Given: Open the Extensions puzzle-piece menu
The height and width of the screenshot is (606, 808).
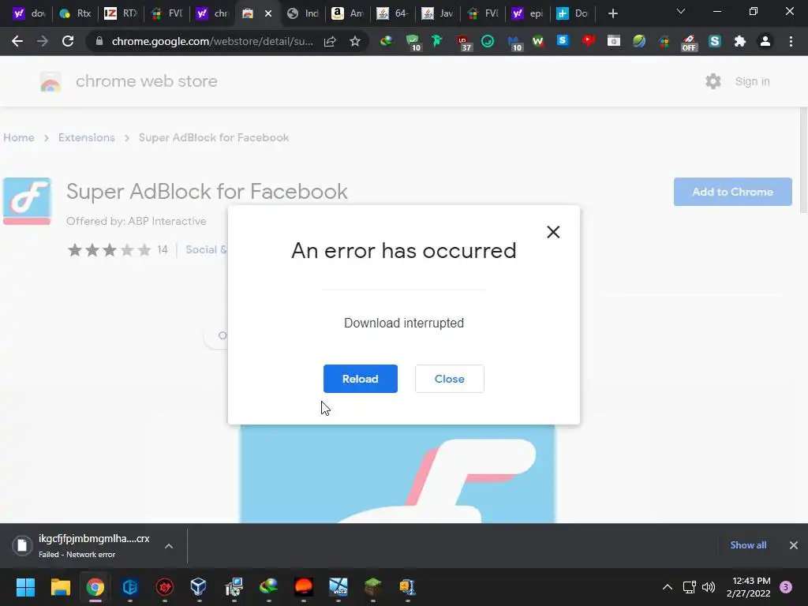Looking at the screenshot, I should pos(740,41).
